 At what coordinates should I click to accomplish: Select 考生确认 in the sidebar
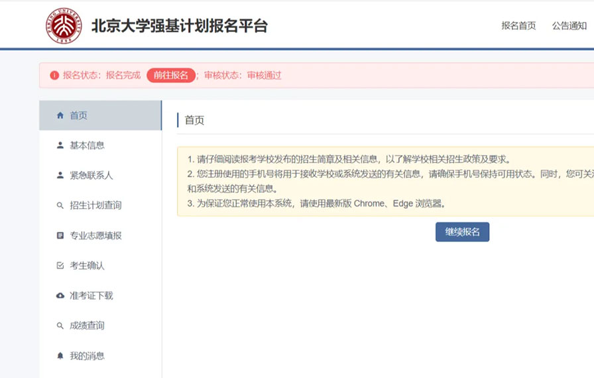click(100, 265)
